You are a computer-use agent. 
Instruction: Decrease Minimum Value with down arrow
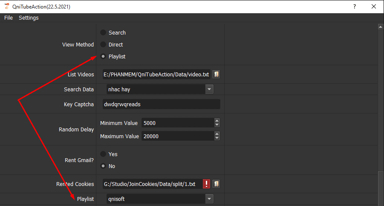point(217,125)
